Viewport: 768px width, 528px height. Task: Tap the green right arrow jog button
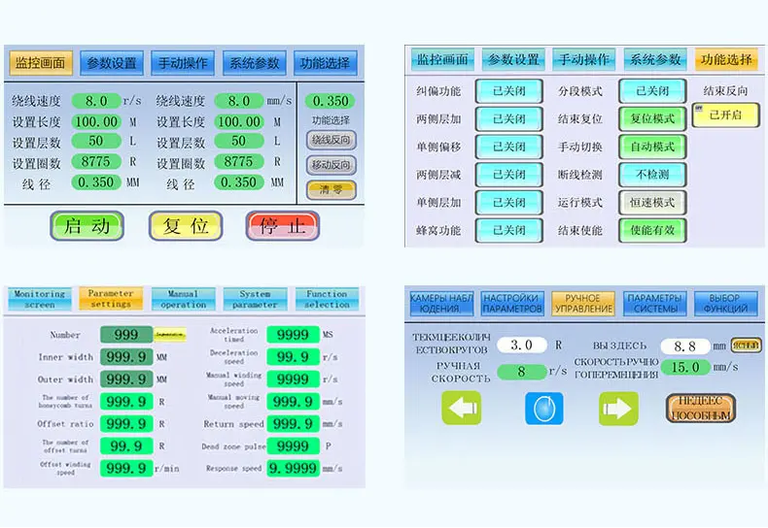point(618,408)
